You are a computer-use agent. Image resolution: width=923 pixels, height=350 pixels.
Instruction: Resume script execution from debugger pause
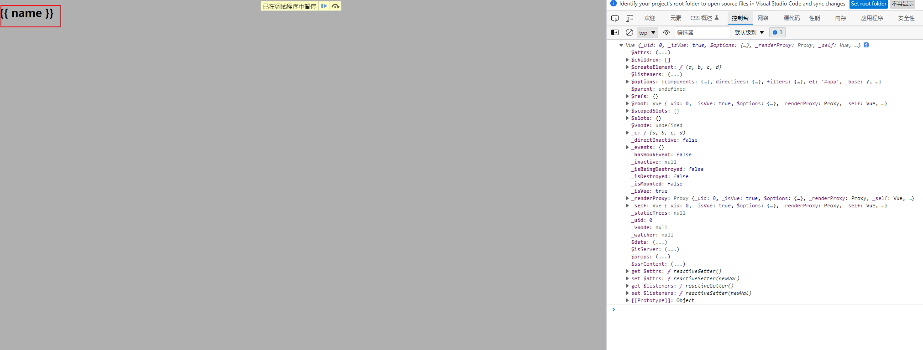tap(324, 6)
